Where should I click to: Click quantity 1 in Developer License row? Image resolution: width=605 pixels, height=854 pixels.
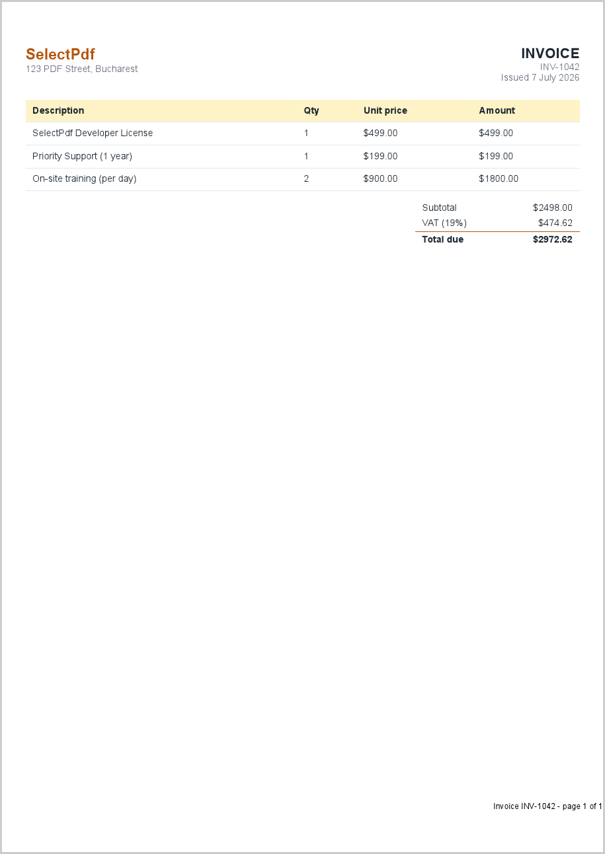[x=306, y=133]
